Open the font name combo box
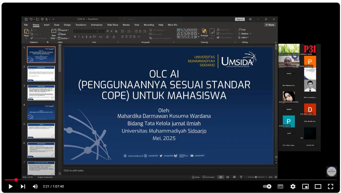341x193 pixels. point(85,31)
